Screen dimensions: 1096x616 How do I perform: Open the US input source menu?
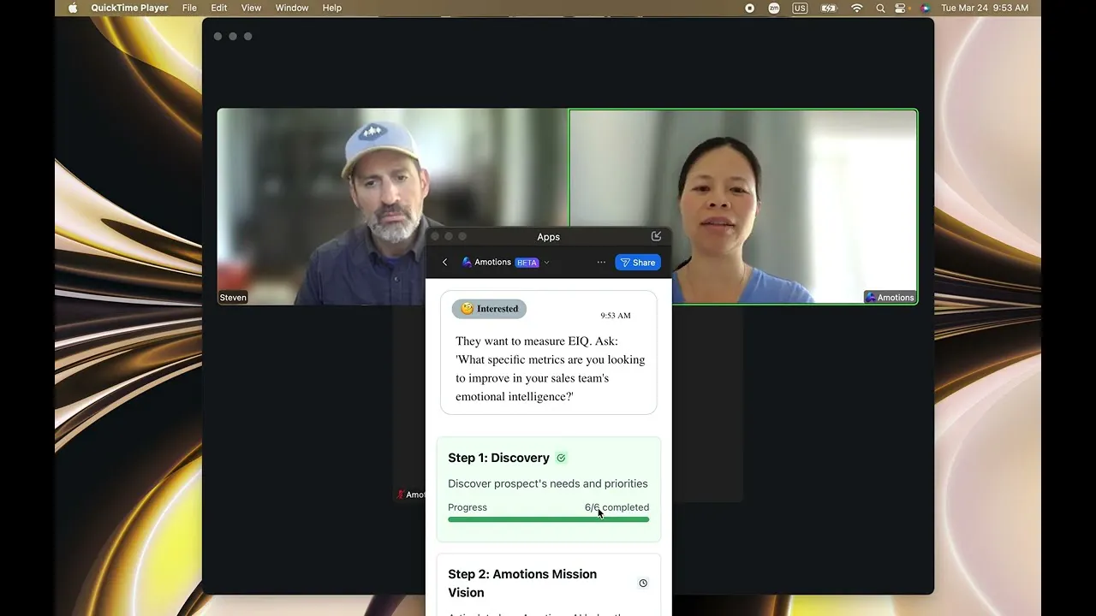click(800, 8)
